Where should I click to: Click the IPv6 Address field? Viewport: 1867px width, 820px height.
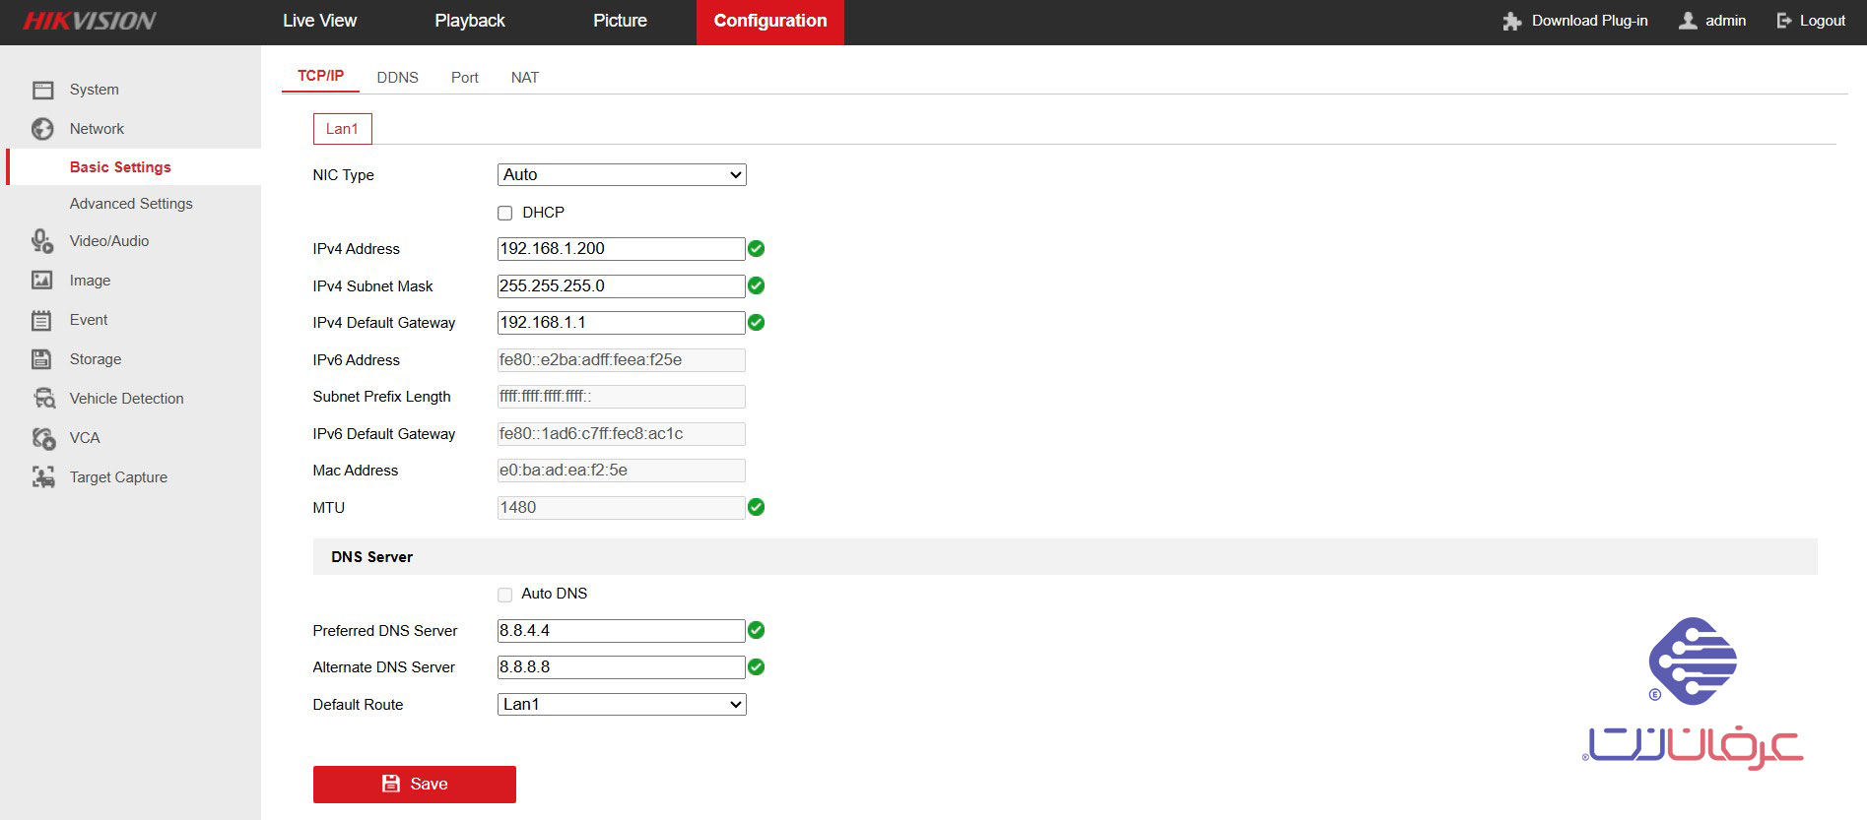click(622, 360)
